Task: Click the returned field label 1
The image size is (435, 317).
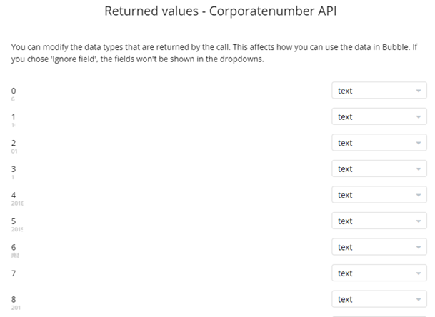Action: point(14,116)
